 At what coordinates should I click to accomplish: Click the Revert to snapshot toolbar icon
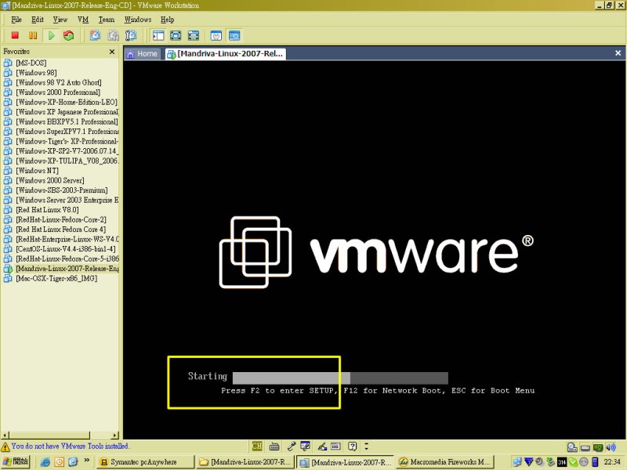pos(113,35)
